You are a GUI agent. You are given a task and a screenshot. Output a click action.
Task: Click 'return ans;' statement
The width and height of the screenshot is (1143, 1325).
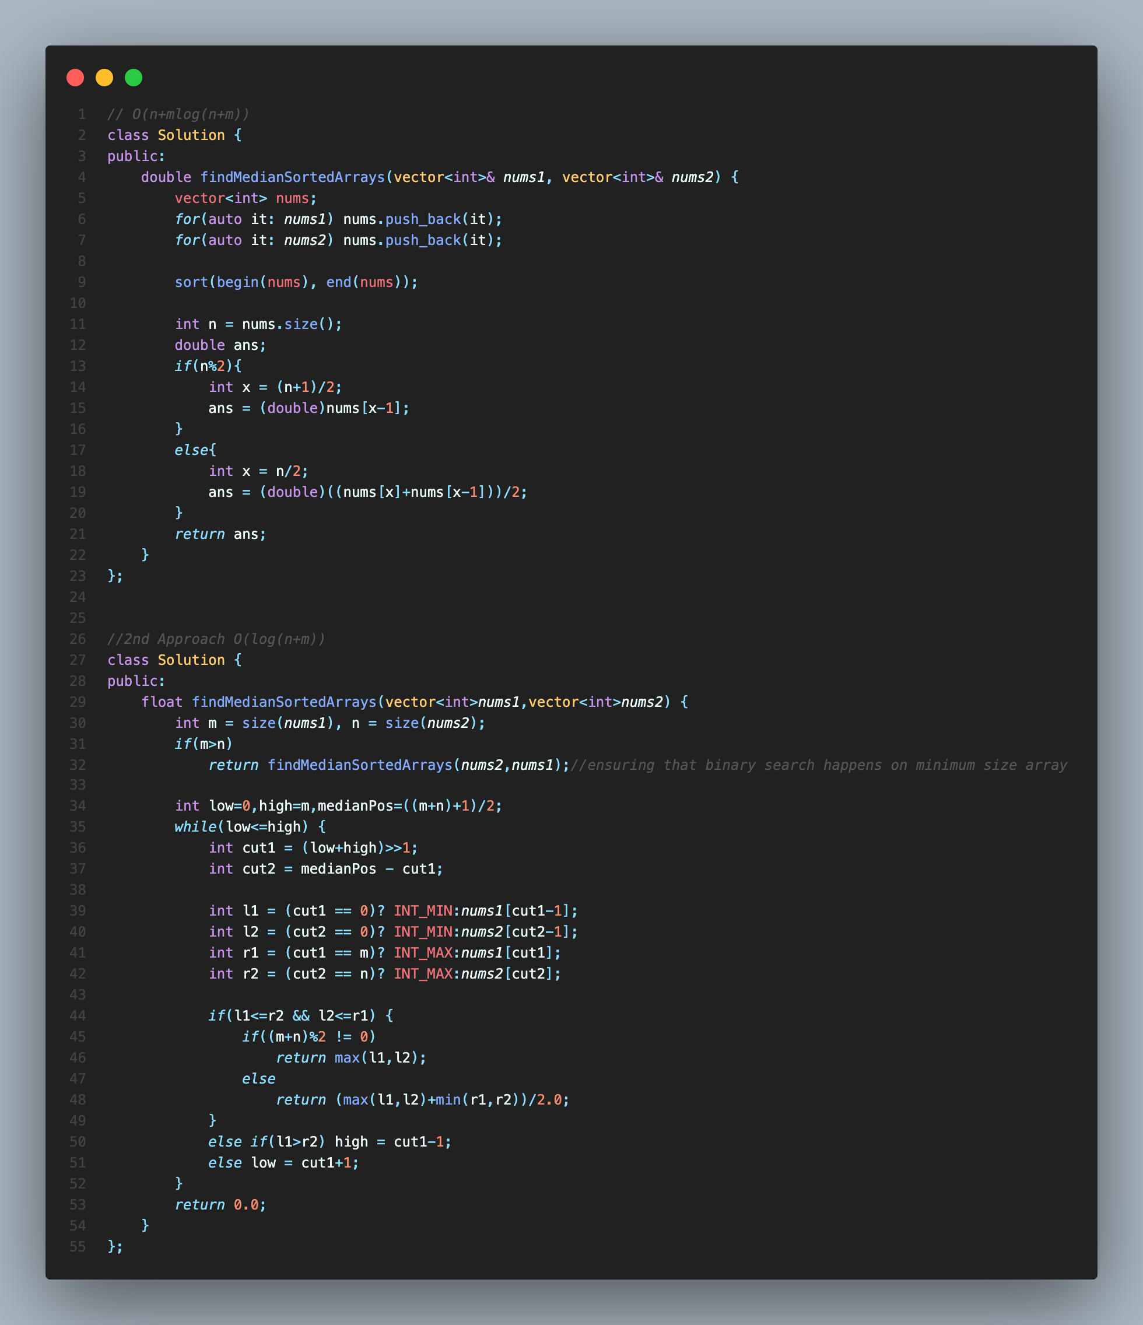click(x=220, y=534)
